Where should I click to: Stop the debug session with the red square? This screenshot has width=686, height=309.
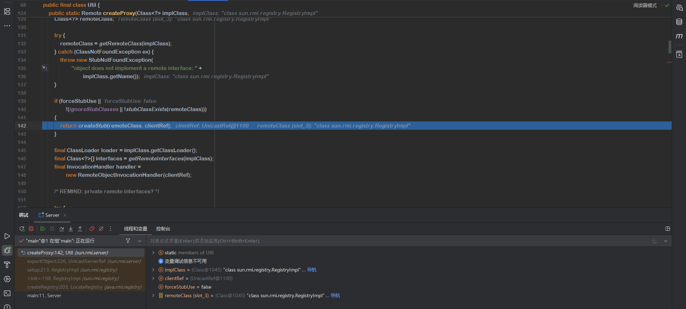tap(31, 229)
